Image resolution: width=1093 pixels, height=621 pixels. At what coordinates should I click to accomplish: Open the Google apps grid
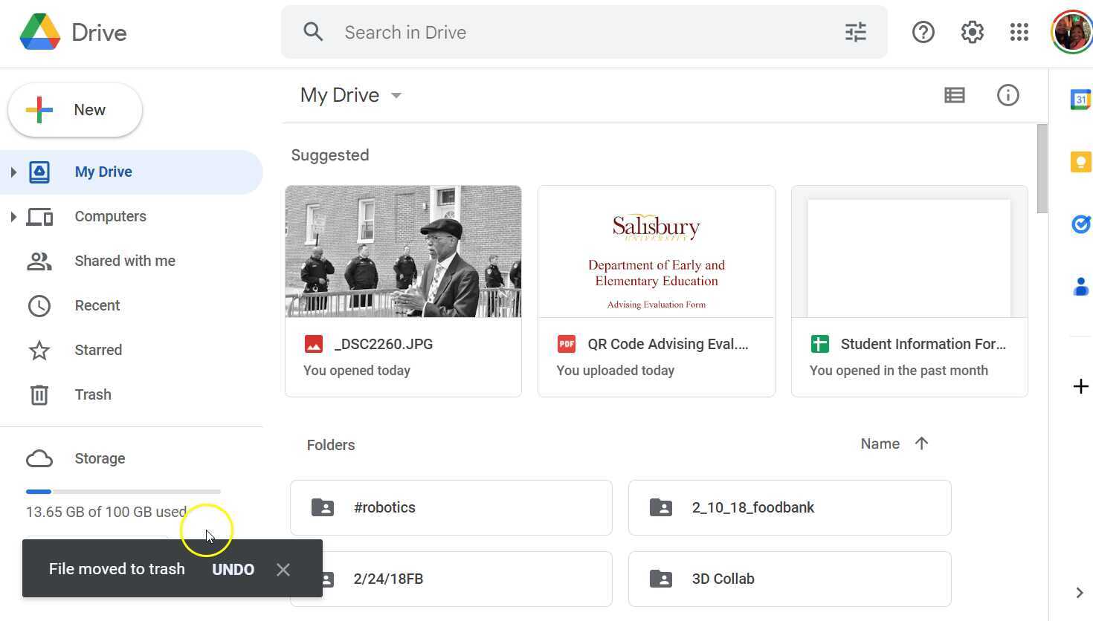1019,32
